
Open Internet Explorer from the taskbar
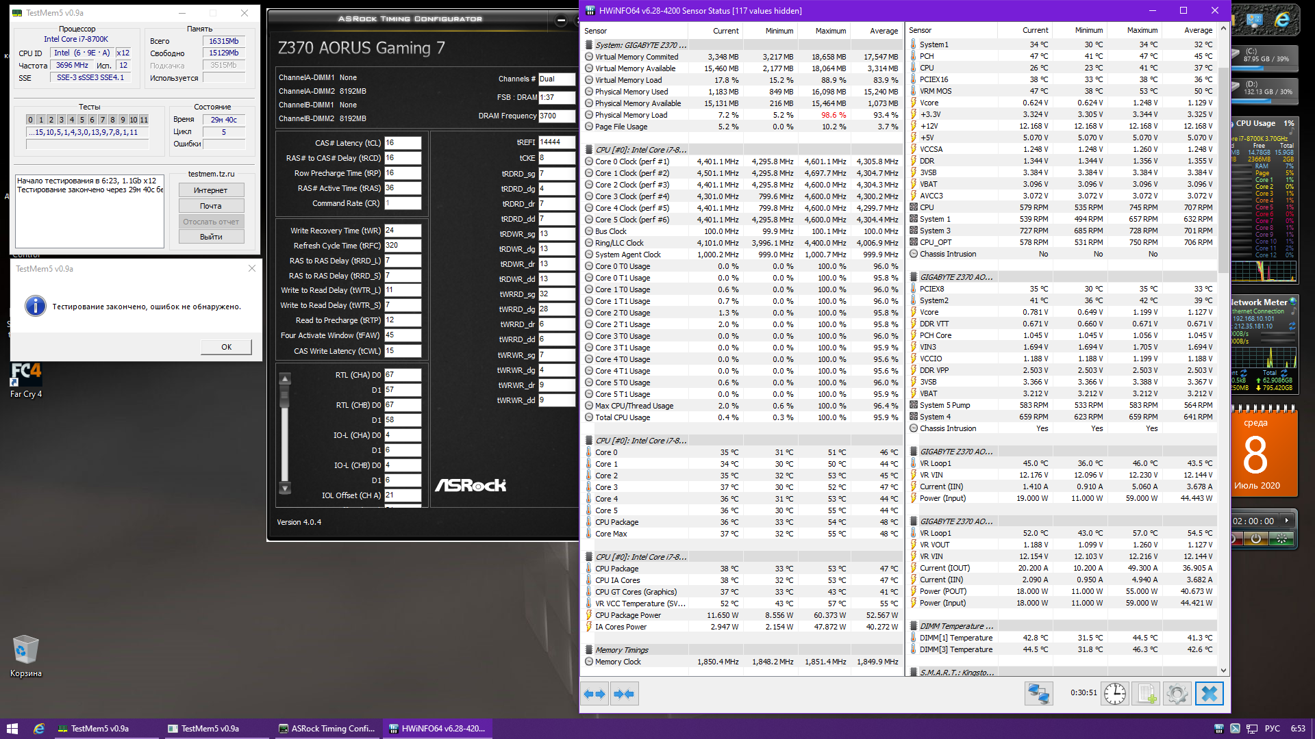tap(39, 729)
